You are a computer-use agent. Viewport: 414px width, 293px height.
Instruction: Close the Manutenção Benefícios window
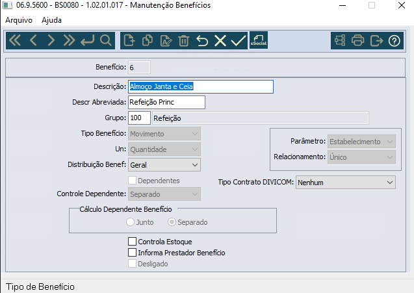click(402, 5)
